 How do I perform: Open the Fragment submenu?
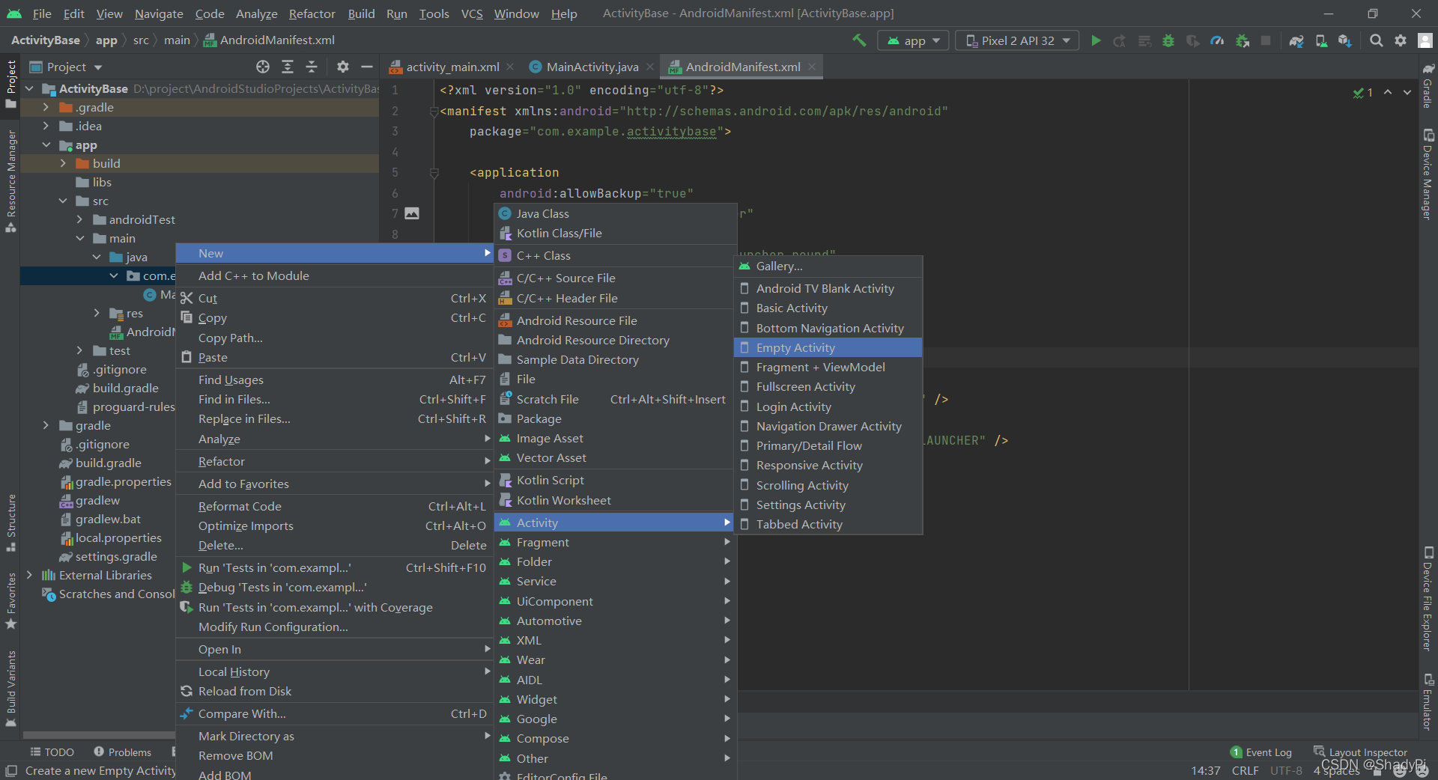click(x=615, y=542)
